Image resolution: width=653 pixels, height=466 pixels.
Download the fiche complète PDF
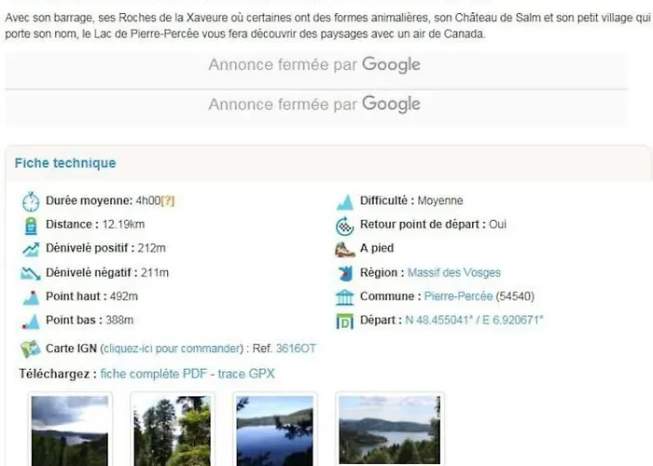[154, 374]
